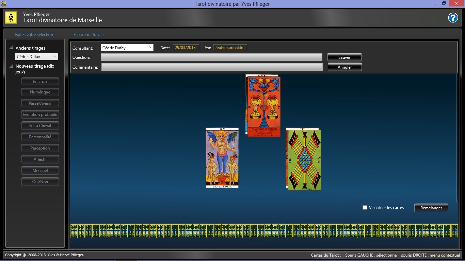Click the title bar application icon
Viewport: 465px width, 261px height.
pos(3,3)
